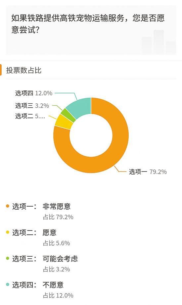Click the 占比 79.2% percentage text
182x305 pixels.
coord(58,217)
